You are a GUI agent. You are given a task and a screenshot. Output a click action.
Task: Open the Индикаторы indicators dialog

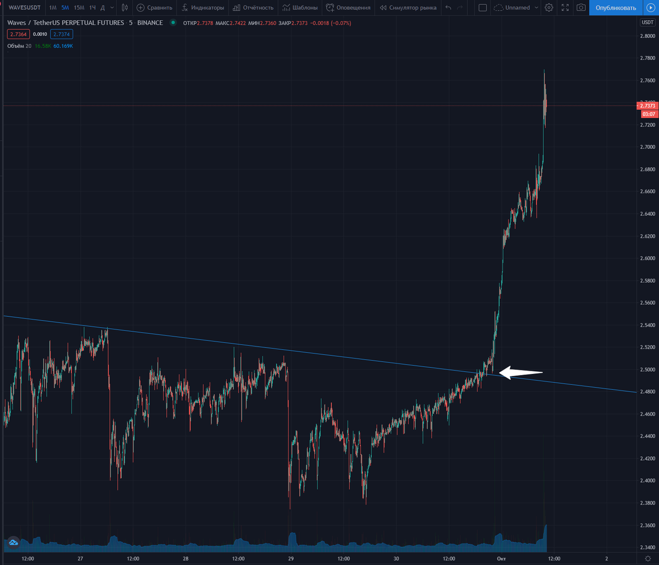pos(203,8)
